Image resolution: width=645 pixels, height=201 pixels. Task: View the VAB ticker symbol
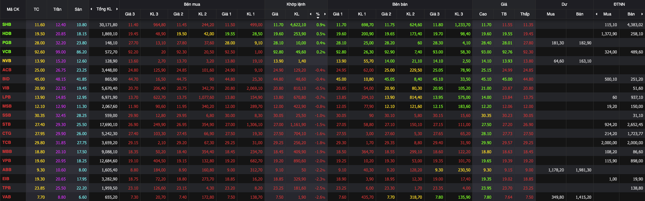(6, 197)
